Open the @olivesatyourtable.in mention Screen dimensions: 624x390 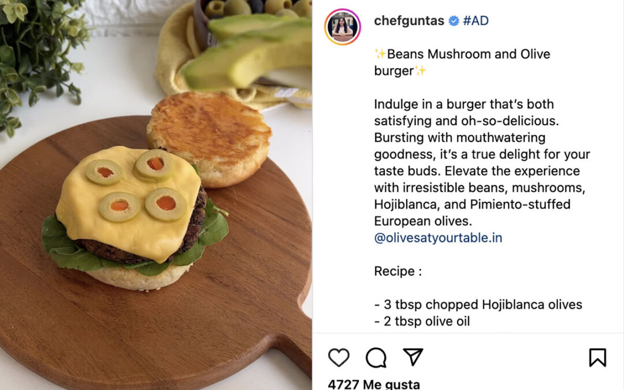click(x=438, y=238)
